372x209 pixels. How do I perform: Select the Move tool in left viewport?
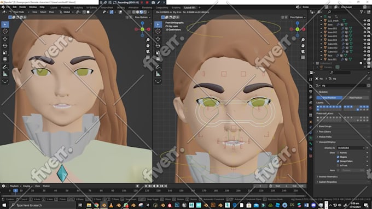pyautogui.click(x=5, y=39)
